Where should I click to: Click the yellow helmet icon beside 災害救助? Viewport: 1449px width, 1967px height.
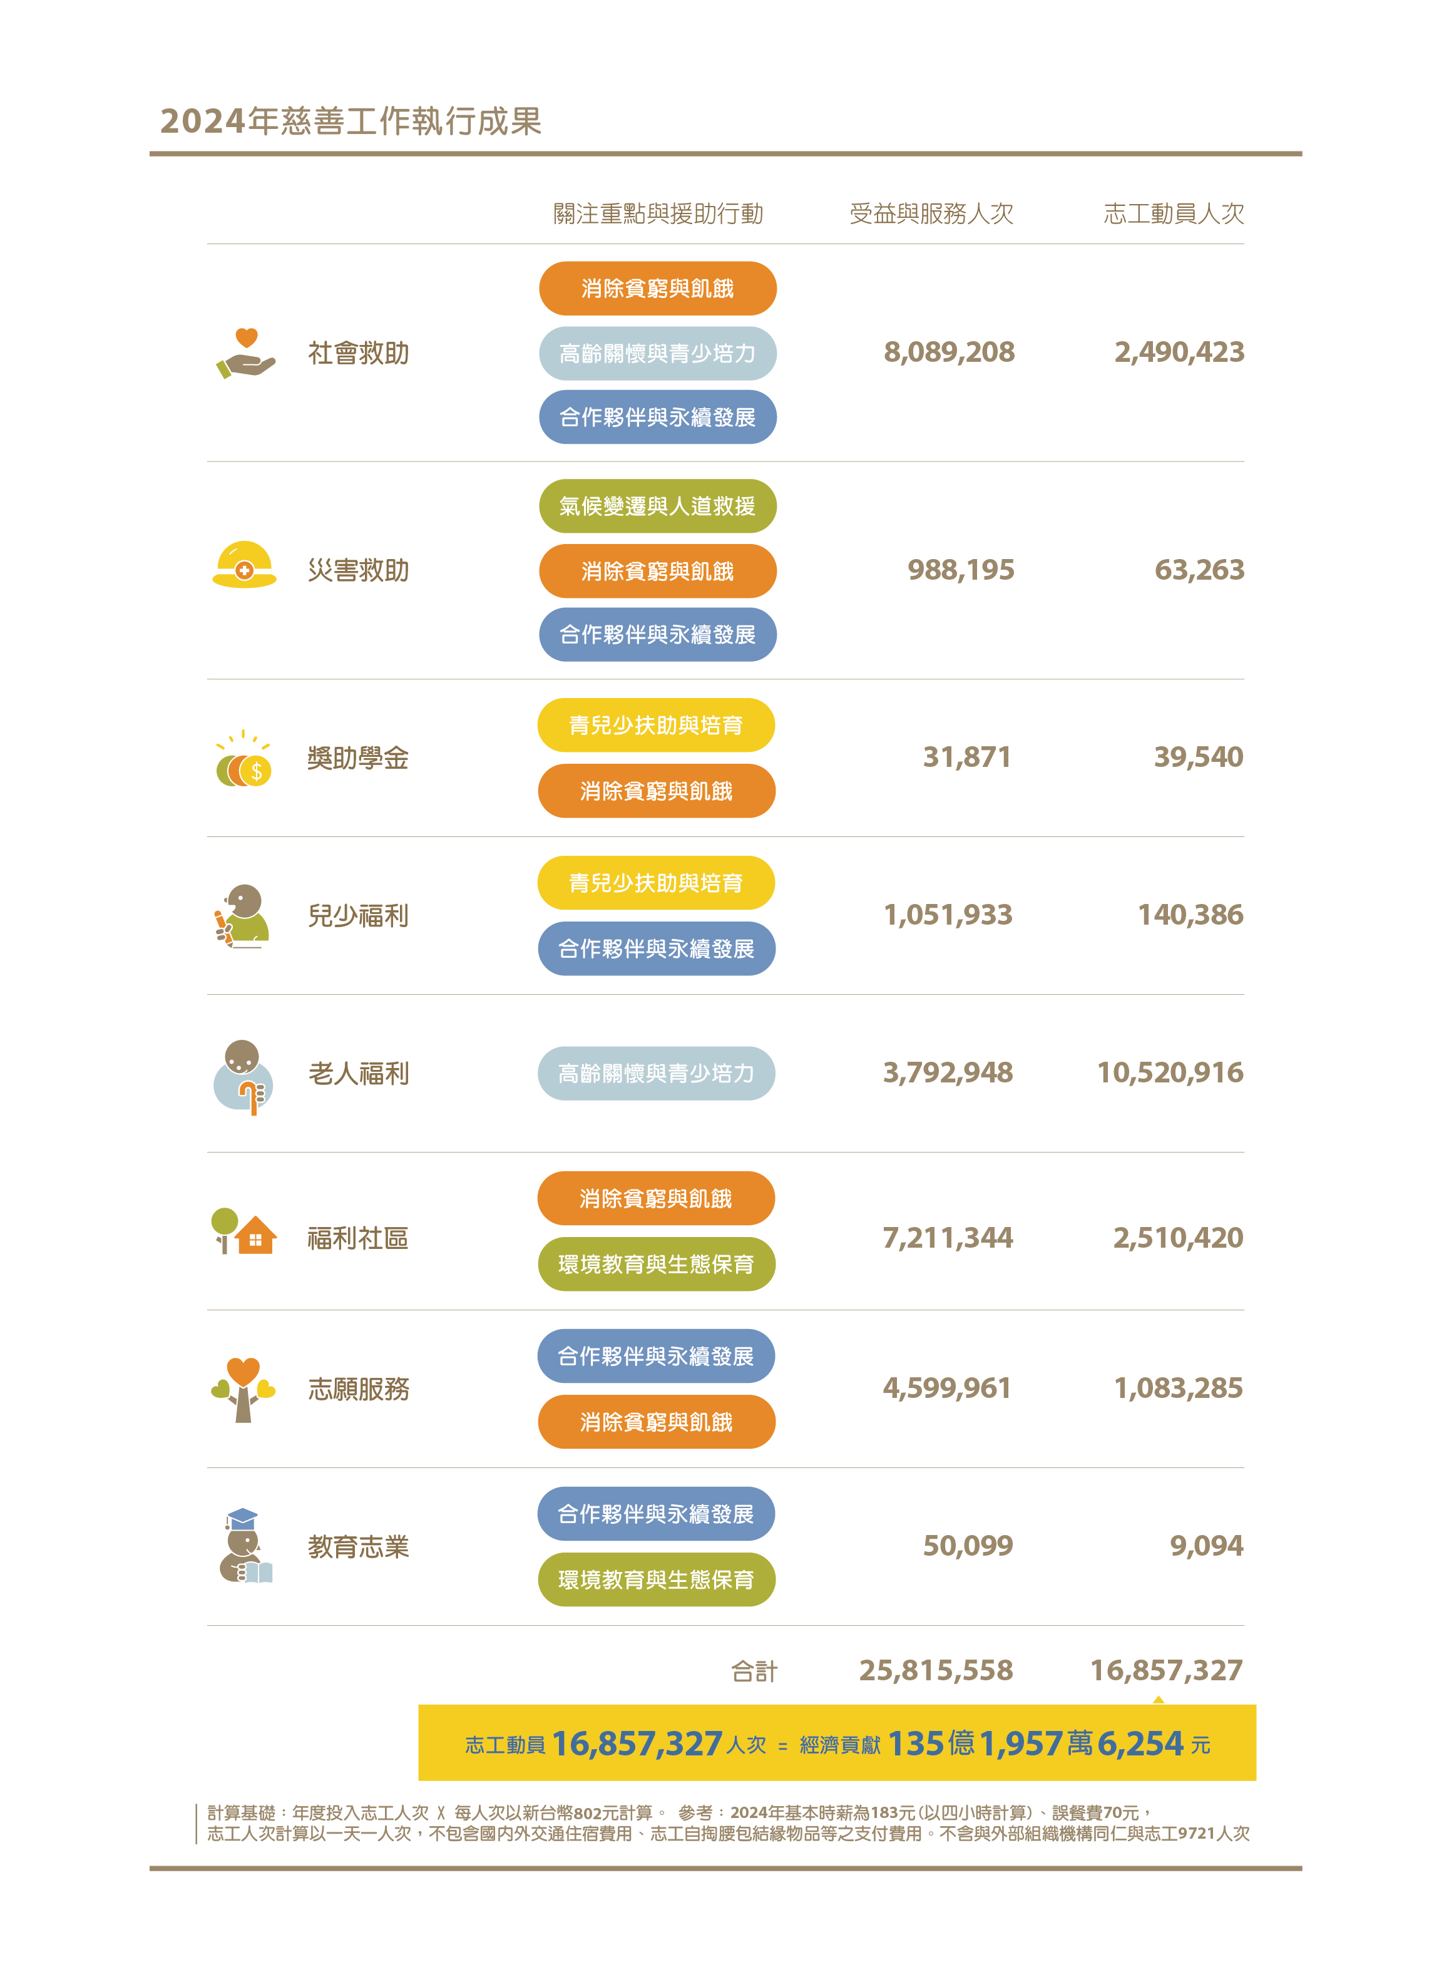(245, 565)
